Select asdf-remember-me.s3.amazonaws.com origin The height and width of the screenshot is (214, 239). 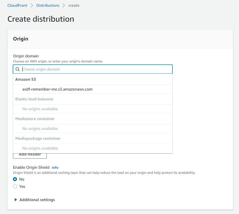(93, 89)
